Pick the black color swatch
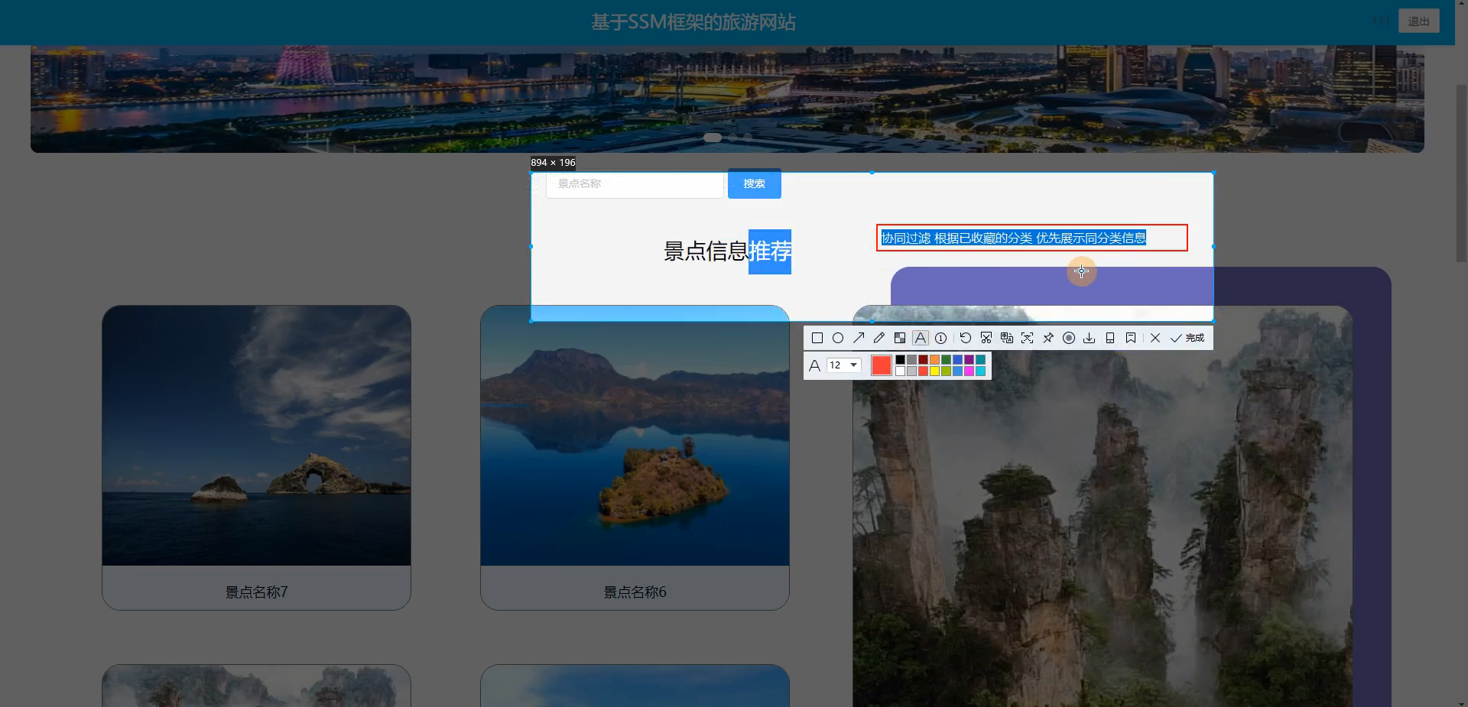The image size is (1468, 707). pyautogui.click(x=900, y=359)
